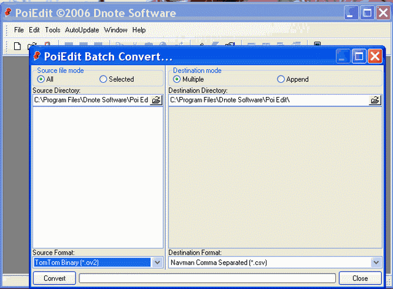Click the PoiEdit main window pin icon
This screenshot has height=289, width=393.
(8, 13)
